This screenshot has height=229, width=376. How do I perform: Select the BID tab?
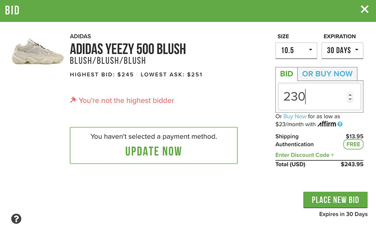tap(286, 74)
